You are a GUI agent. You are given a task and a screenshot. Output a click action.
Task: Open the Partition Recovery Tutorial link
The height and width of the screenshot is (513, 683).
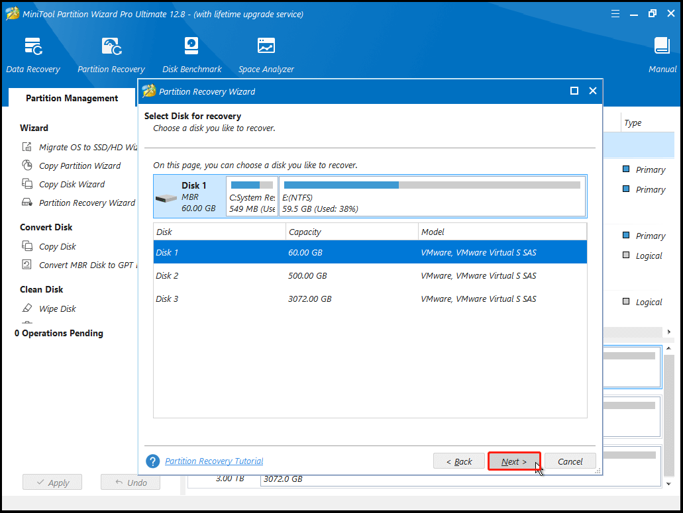click(214, 461)
